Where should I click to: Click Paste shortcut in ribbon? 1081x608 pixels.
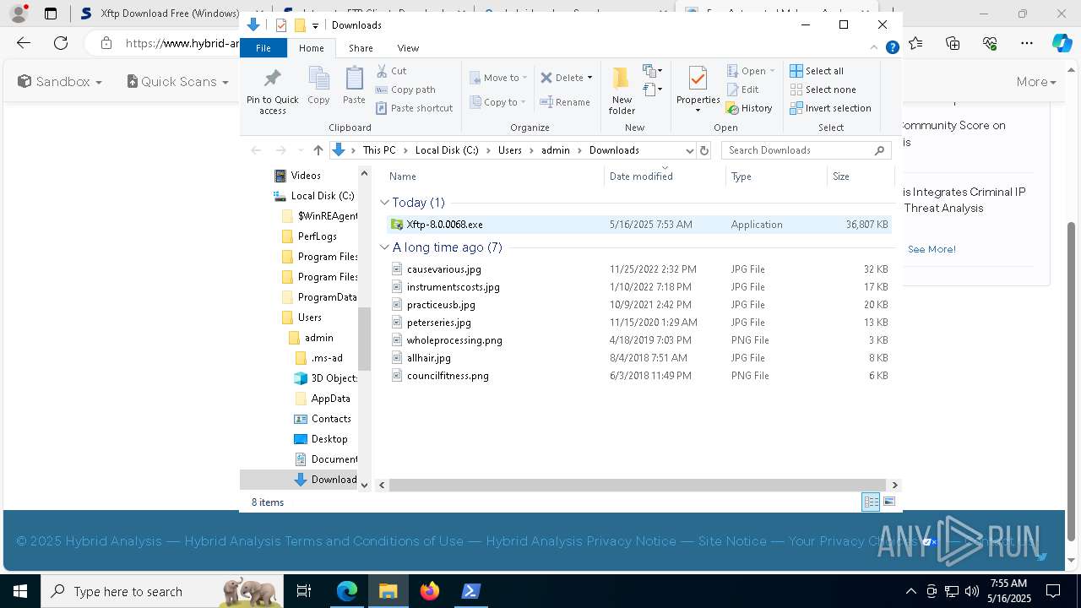[x=415, y=108]
